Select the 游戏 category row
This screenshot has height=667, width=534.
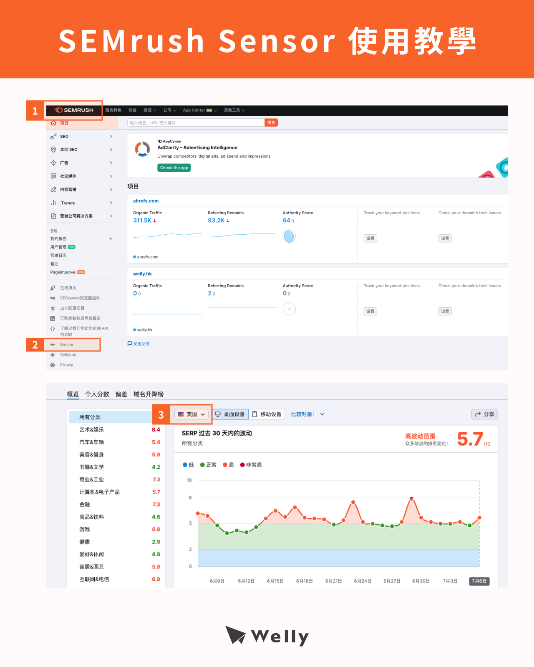[x=116, y=529]
